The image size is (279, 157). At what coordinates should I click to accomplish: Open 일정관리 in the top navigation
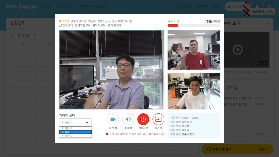(x=48, y=7)
